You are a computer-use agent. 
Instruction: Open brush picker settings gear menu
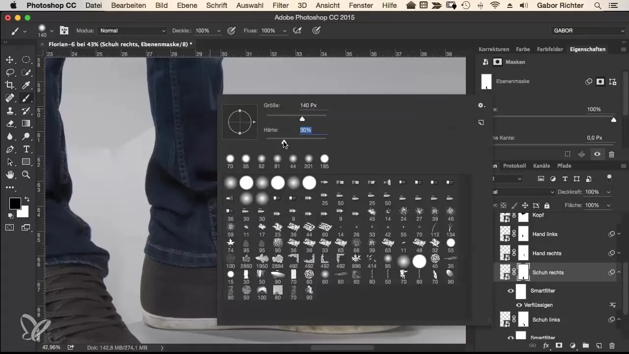[481, 105]
